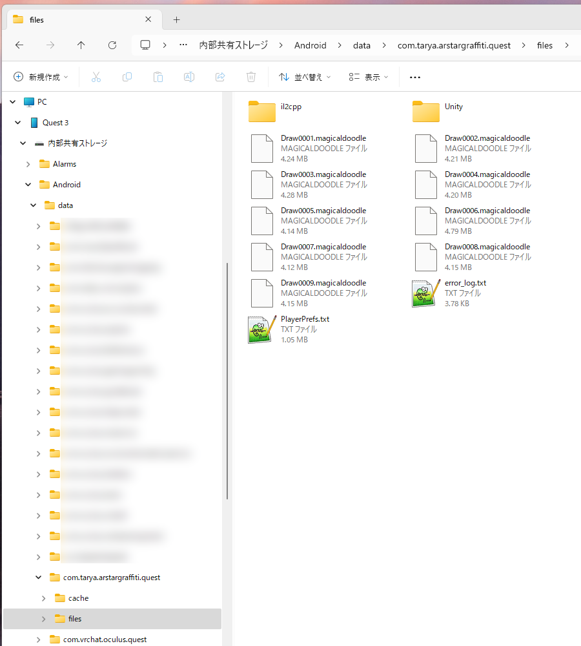Click Android in the address breadcrumb

click(310, 45)
